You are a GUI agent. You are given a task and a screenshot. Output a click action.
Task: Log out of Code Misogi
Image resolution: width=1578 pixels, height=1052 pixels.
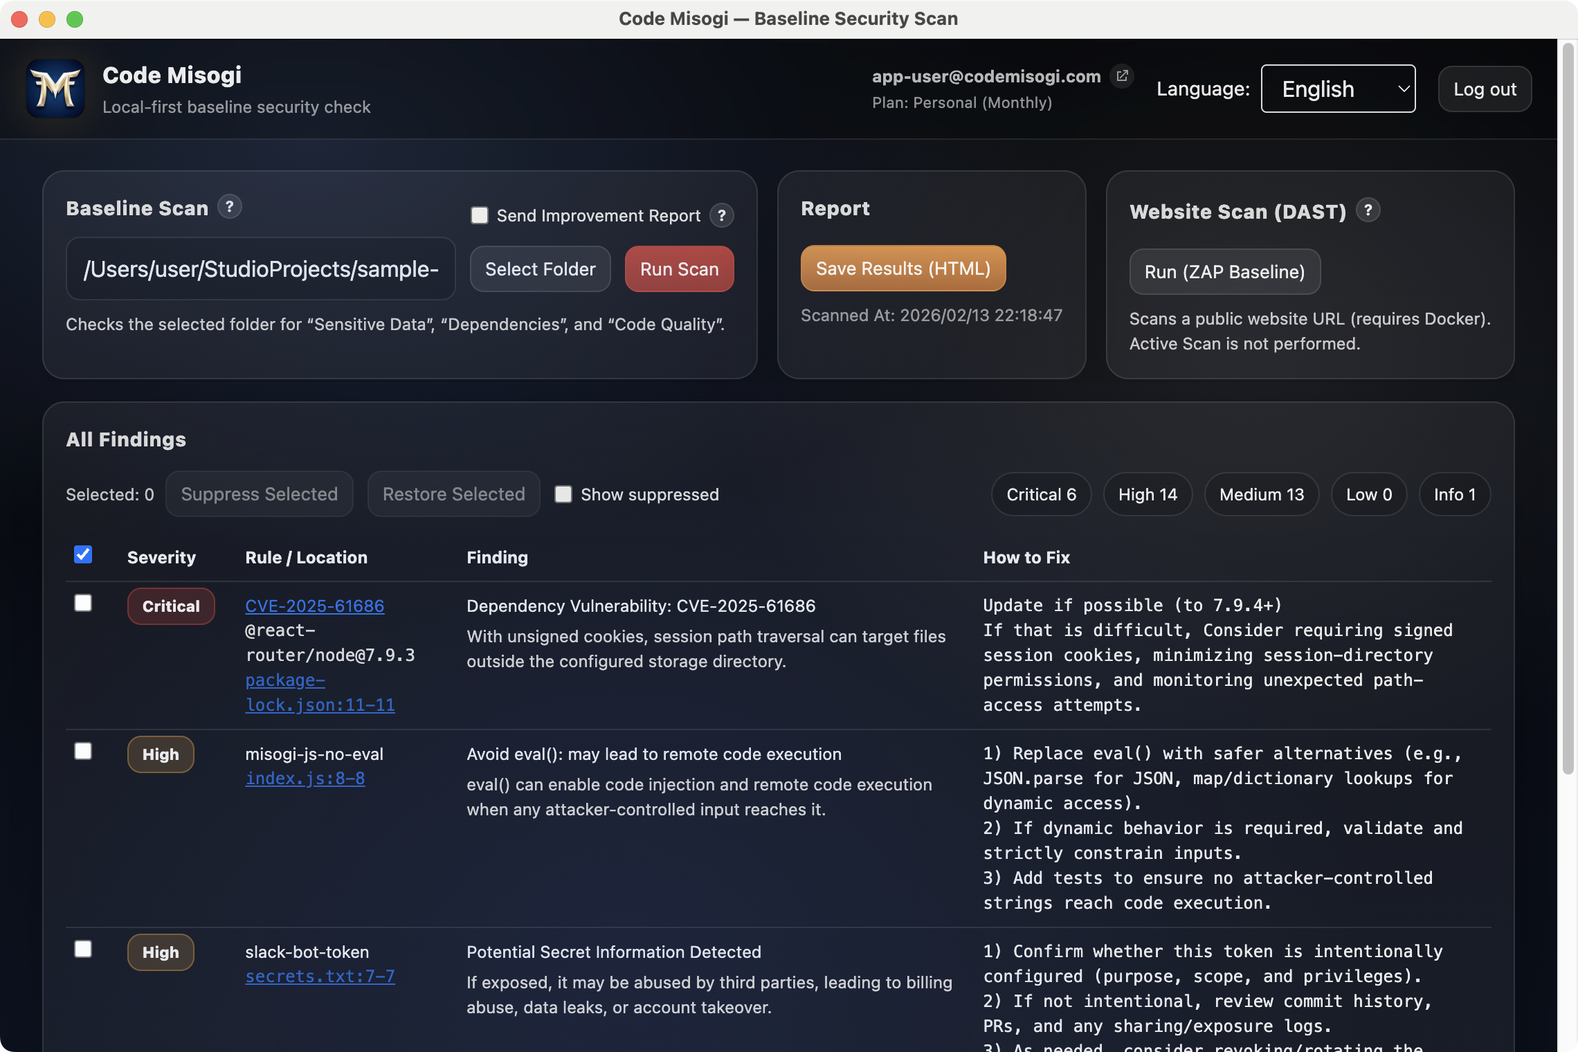coord(1485,89)
